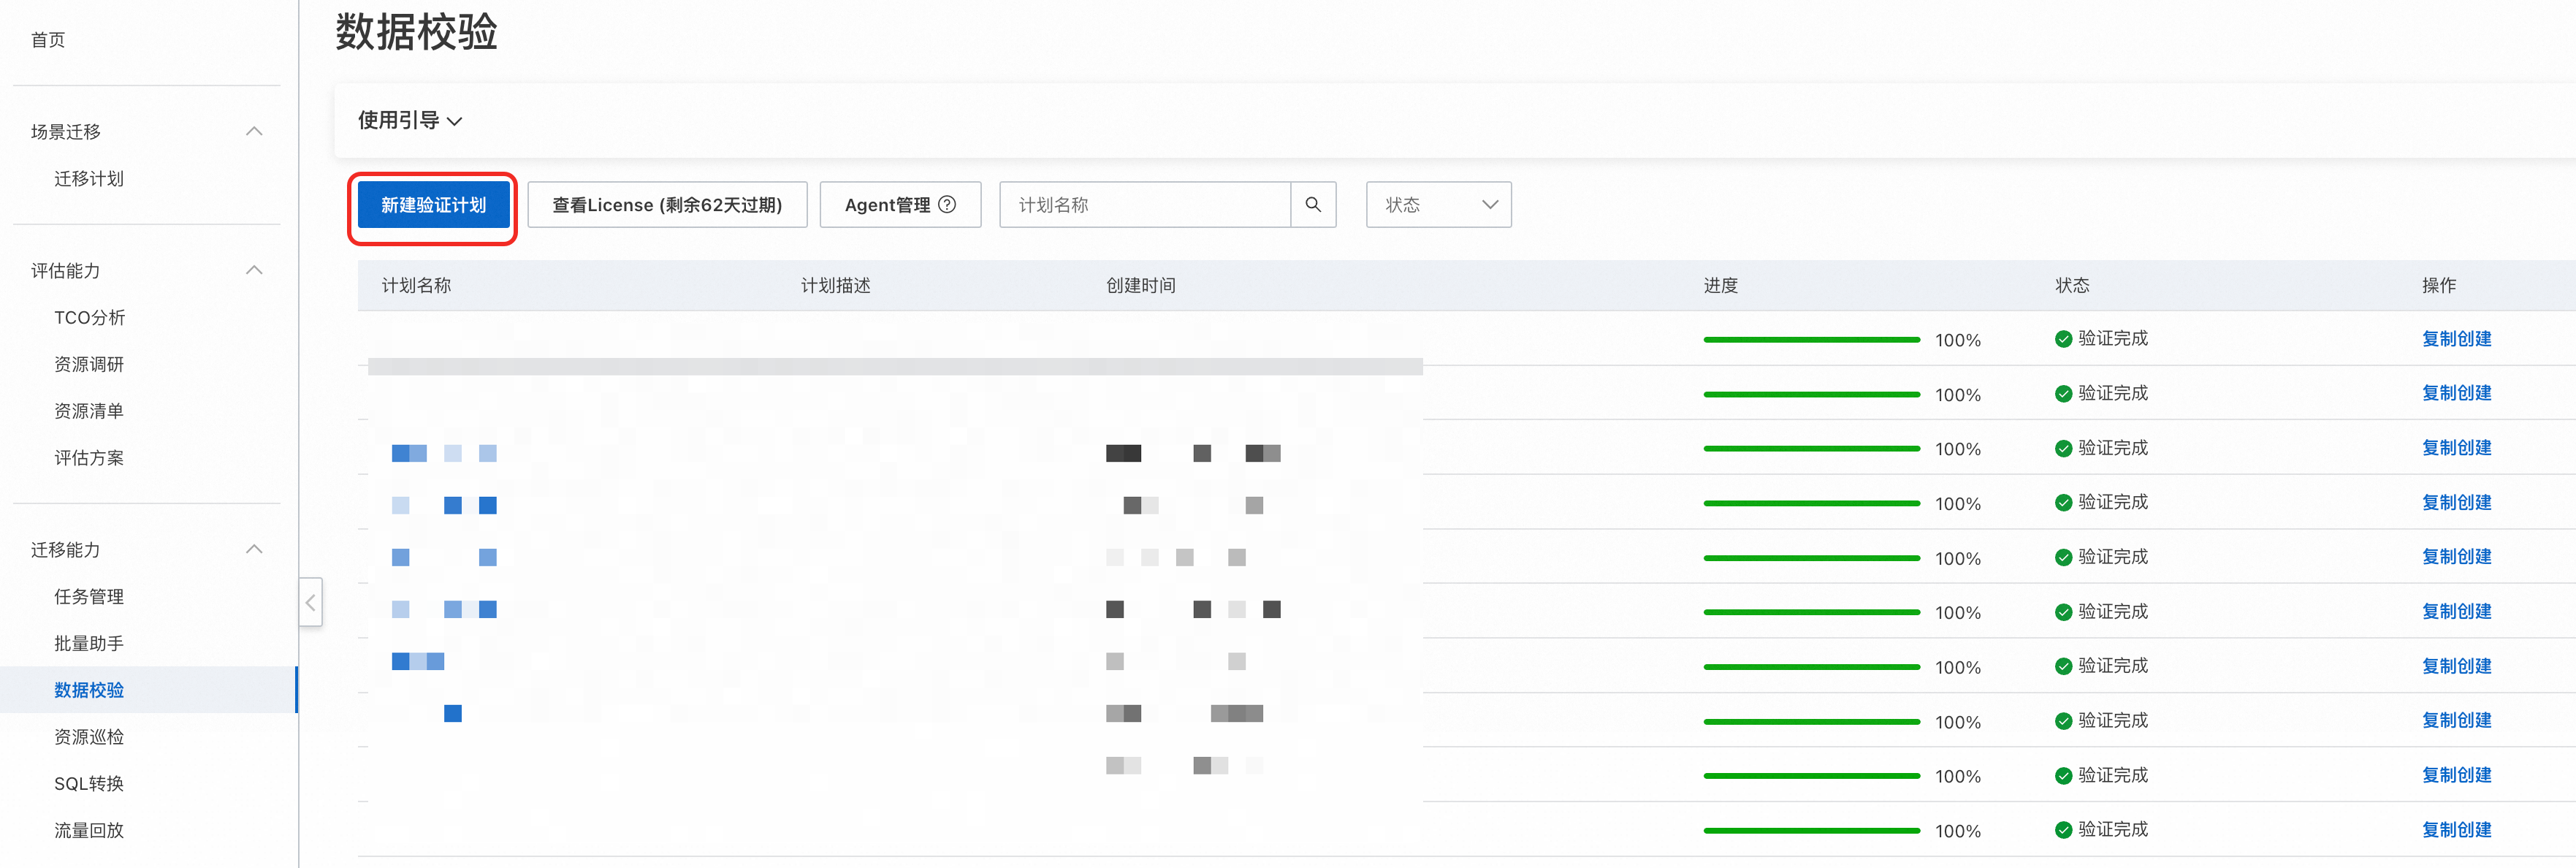This screenshot has height=868, width=2576.
Task: Open TCO分析 in sidebar
Action: tap(89, 317)
